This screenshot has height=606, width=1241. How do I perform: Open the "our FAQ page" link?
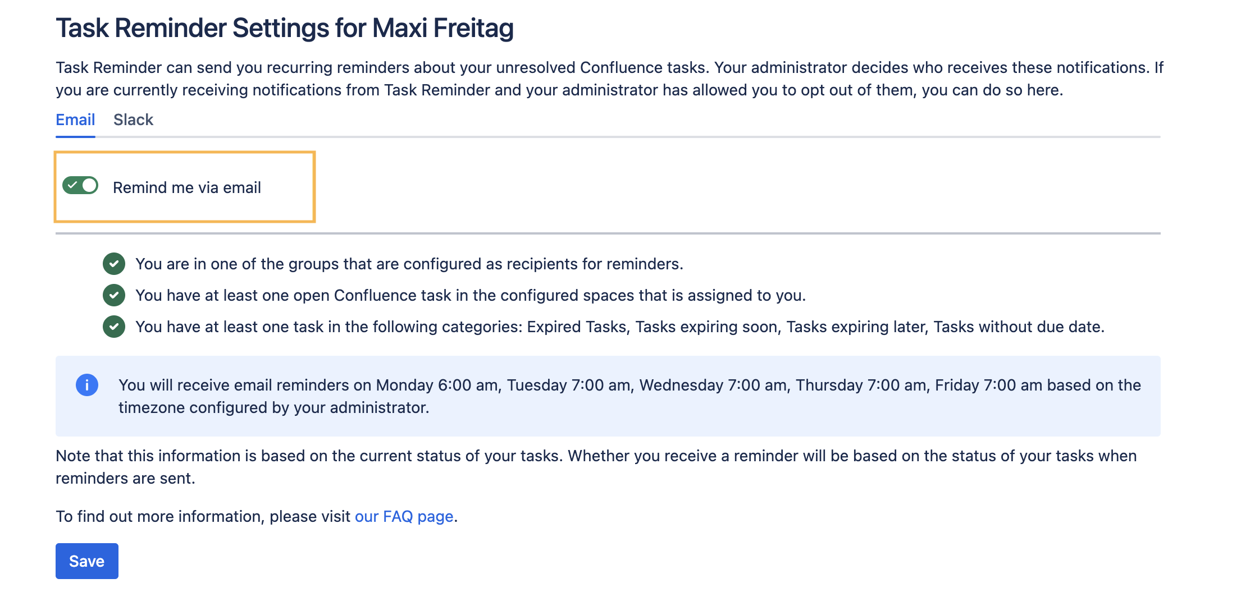click(x=404, y=516)
